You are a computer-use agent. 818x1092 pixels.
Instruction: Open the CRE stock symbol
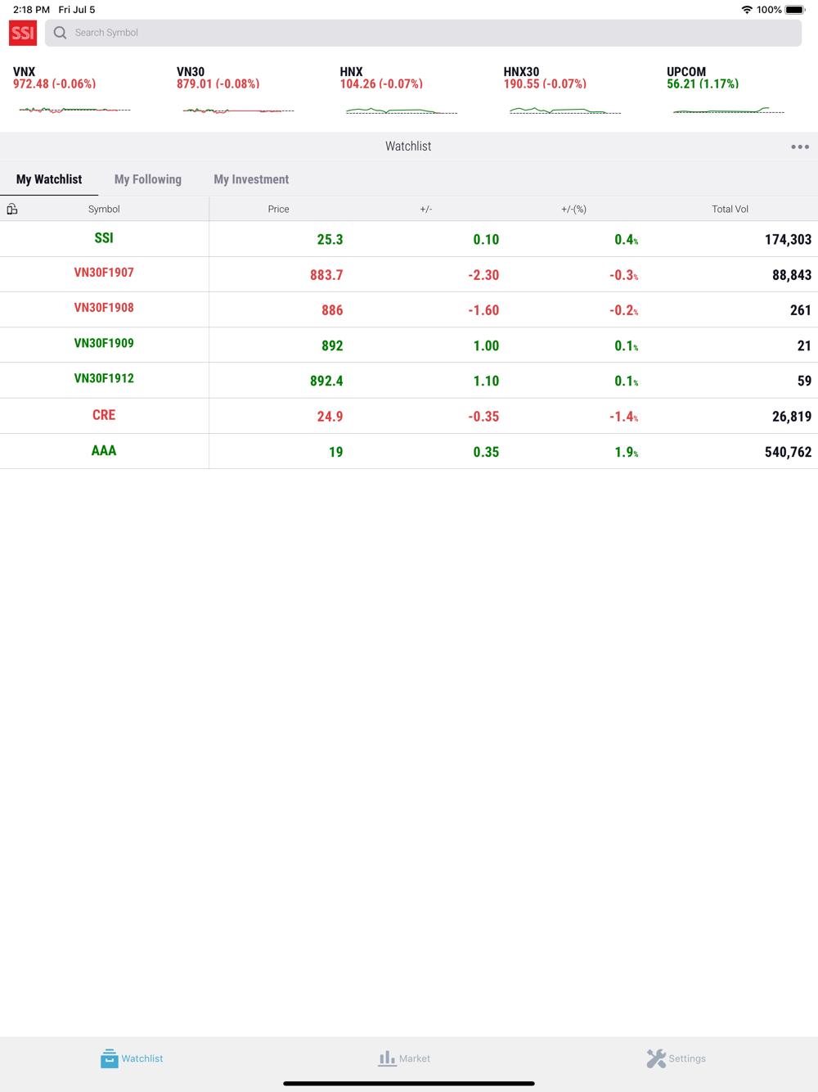coord(104,415)
